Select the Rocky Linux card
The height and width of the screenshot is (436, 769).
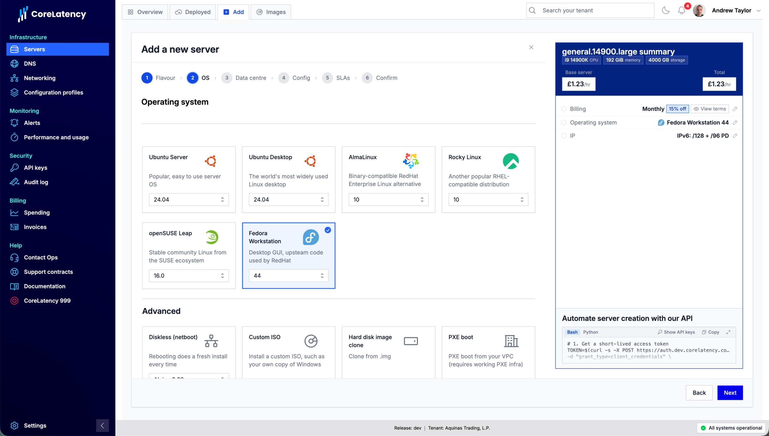(x=488, y=180)
